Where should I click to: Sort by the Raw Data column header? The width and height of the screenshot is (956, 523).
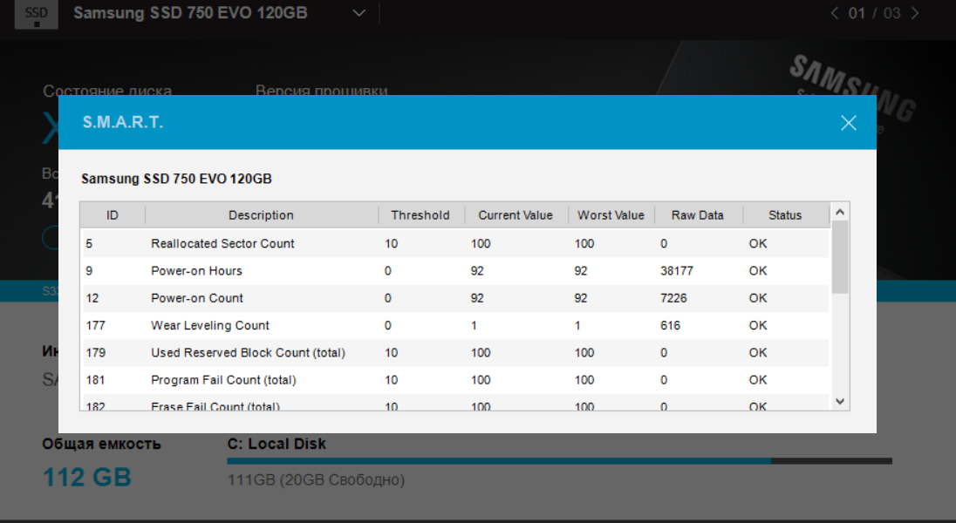698,215
